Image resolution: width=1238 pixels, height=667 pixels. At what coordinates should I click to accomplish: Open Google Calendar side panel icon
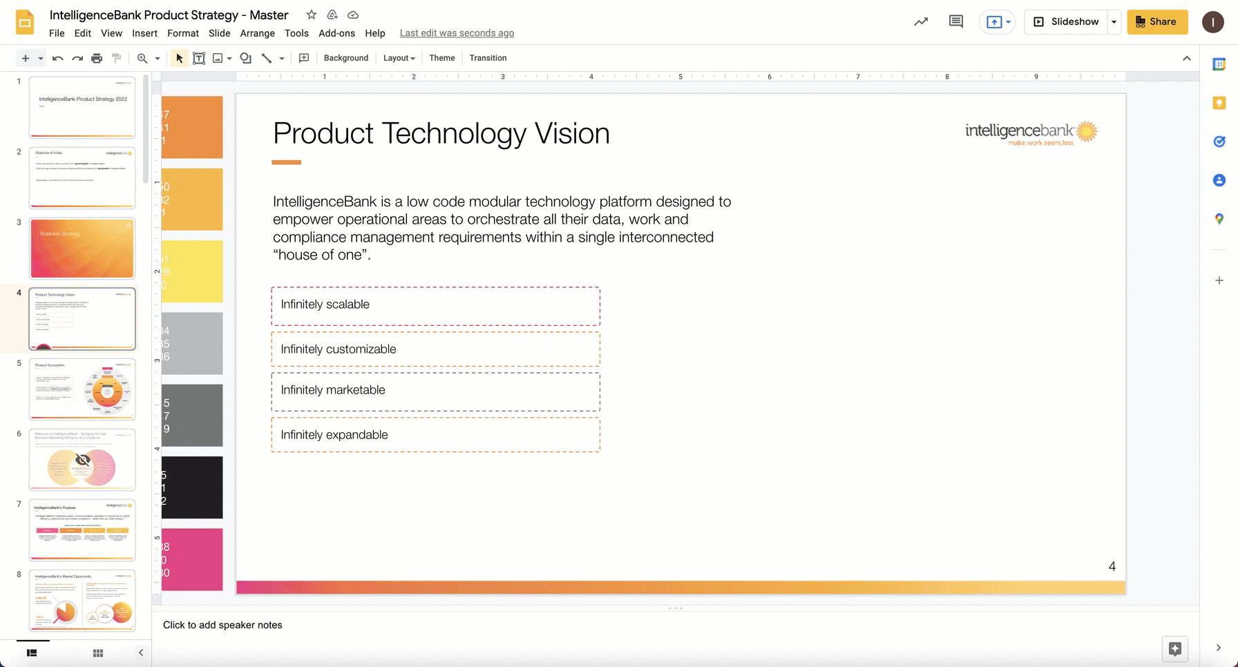click(x=1219, y=64)
